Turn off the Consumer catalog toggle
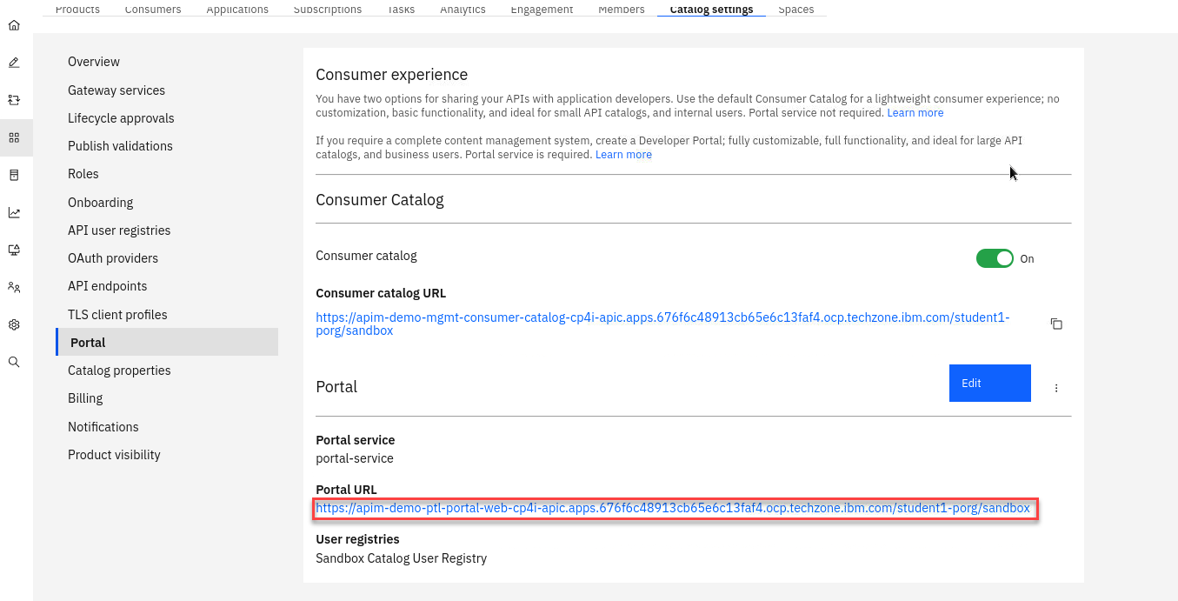Image resolution: width=1178 pixels, height=601 pixels. tap(995, 258)
